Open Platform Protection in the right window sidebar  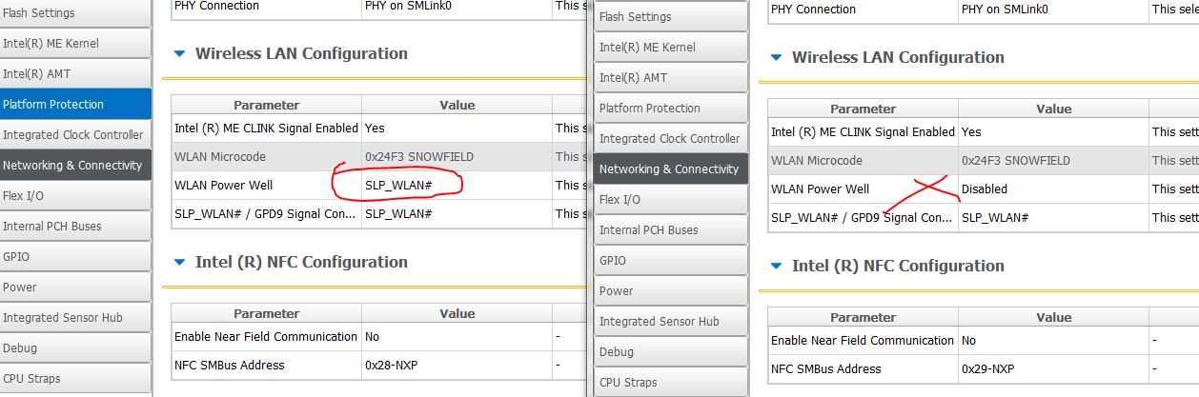(671, 109)
